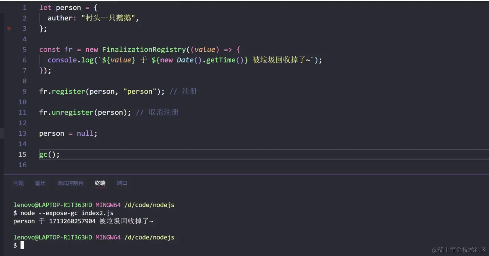The height and width of the screenshot is (256, 489).
Task: Click line number 16 in the gutter
Action: tap(23, 165)
